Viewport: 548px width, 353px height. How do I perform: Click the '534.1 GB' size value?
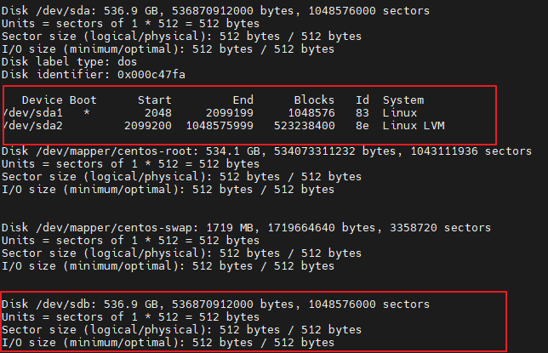click(x=233, y=151)
